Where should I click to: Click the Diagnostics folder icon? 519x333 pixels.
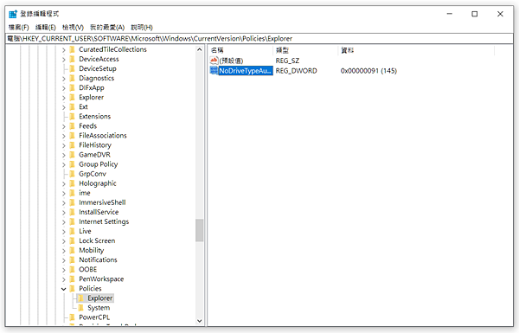pos(73,79)
